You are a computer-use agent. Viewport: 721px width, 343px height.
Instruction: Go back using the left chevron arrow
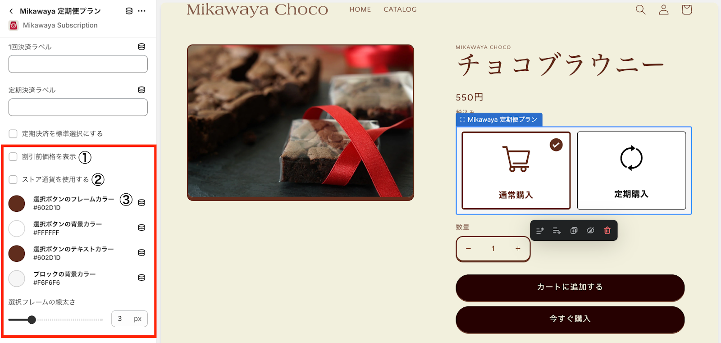[11, 11]
